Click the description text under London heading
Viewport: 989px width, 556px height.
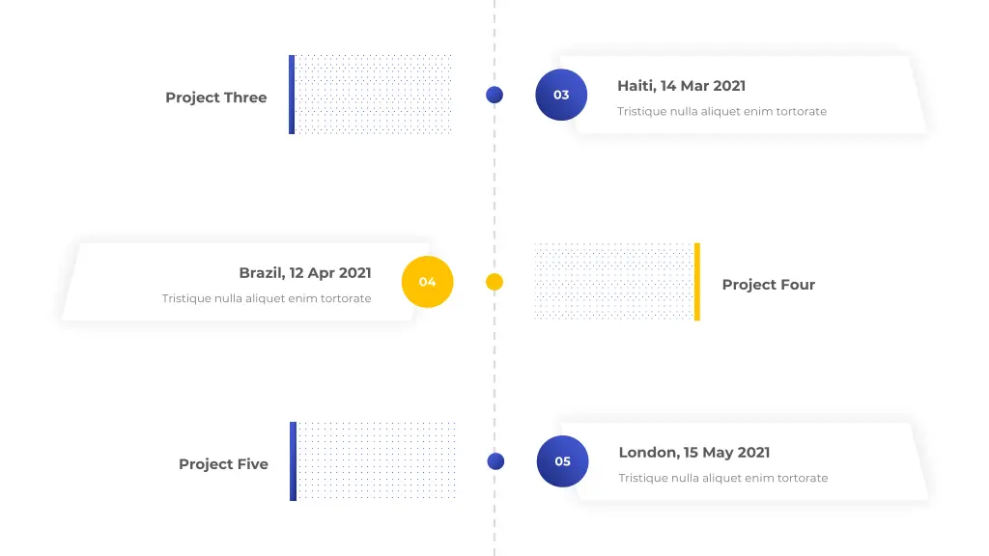722,479
